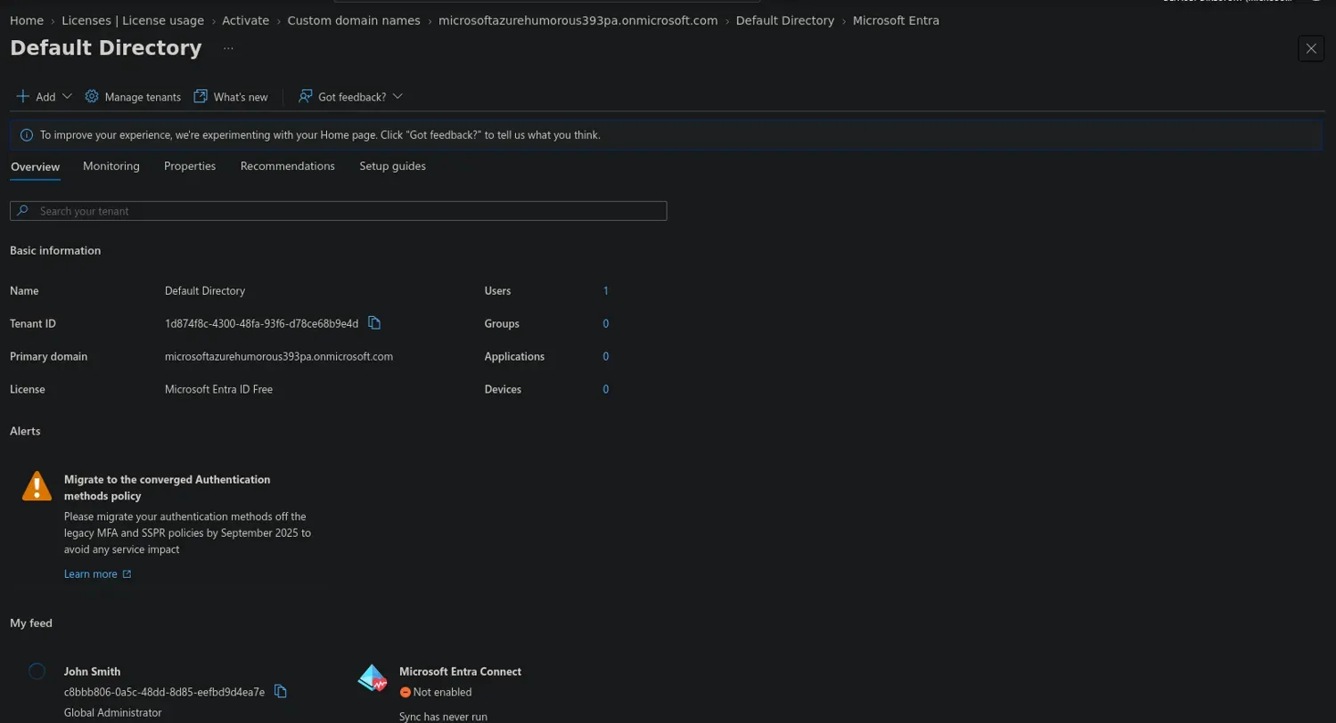Open Manage tenants
Screen dimensions: 1336x723
tap(133, 96)
